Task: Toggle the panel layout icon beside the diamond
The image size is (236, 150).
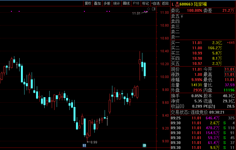Action: click(x=154, y=9)
